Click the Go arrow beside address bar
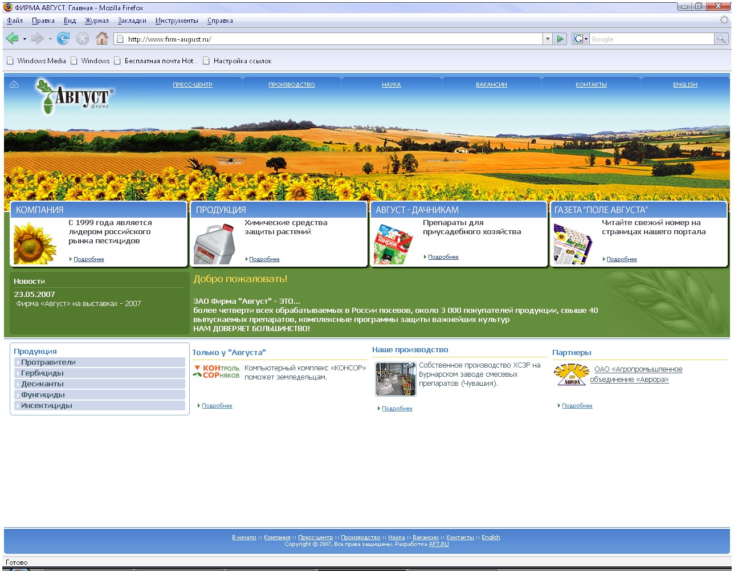734x571 pixels. pyautogui.click(x=561, y=39)
